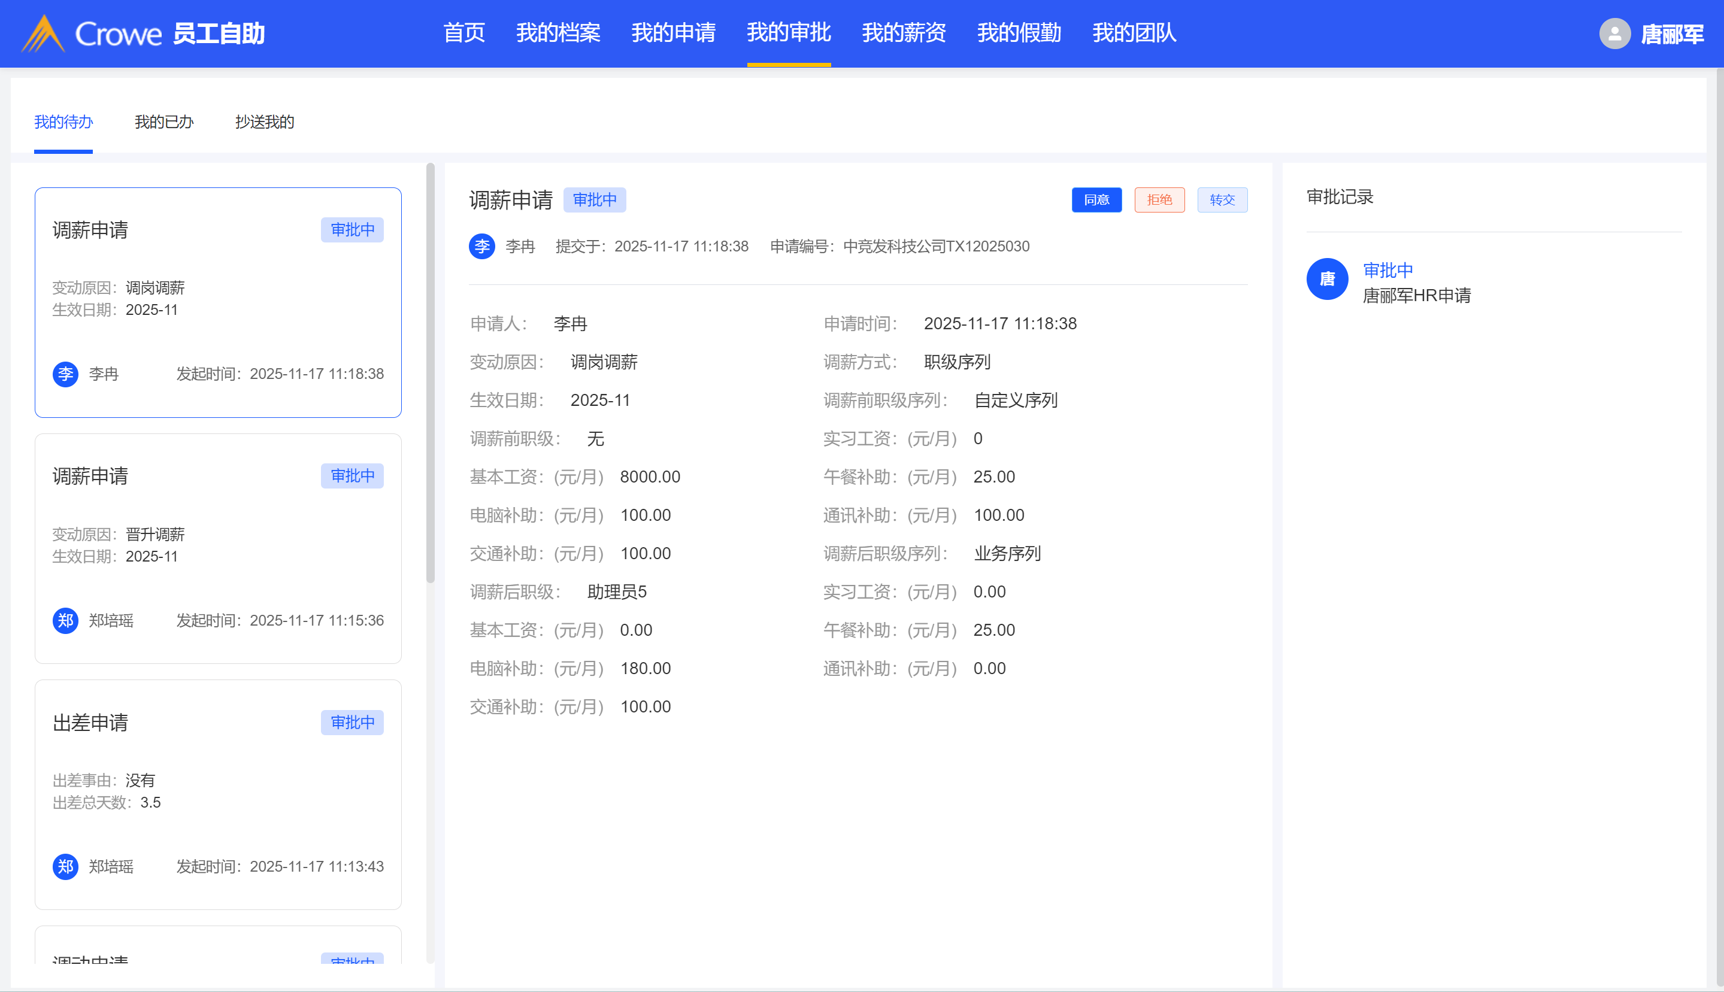1724x992 pixels.
Task: Navigate to 首页 in the top menu
Action: (463, 33)
